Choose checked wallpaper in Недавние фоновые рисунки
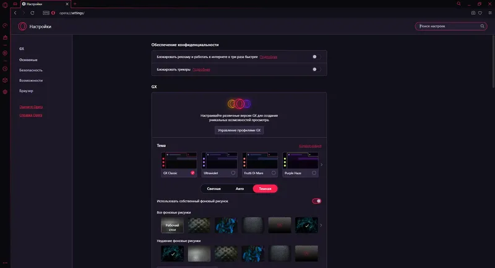This screenshot has width=495, height=268. click(173, 254)
